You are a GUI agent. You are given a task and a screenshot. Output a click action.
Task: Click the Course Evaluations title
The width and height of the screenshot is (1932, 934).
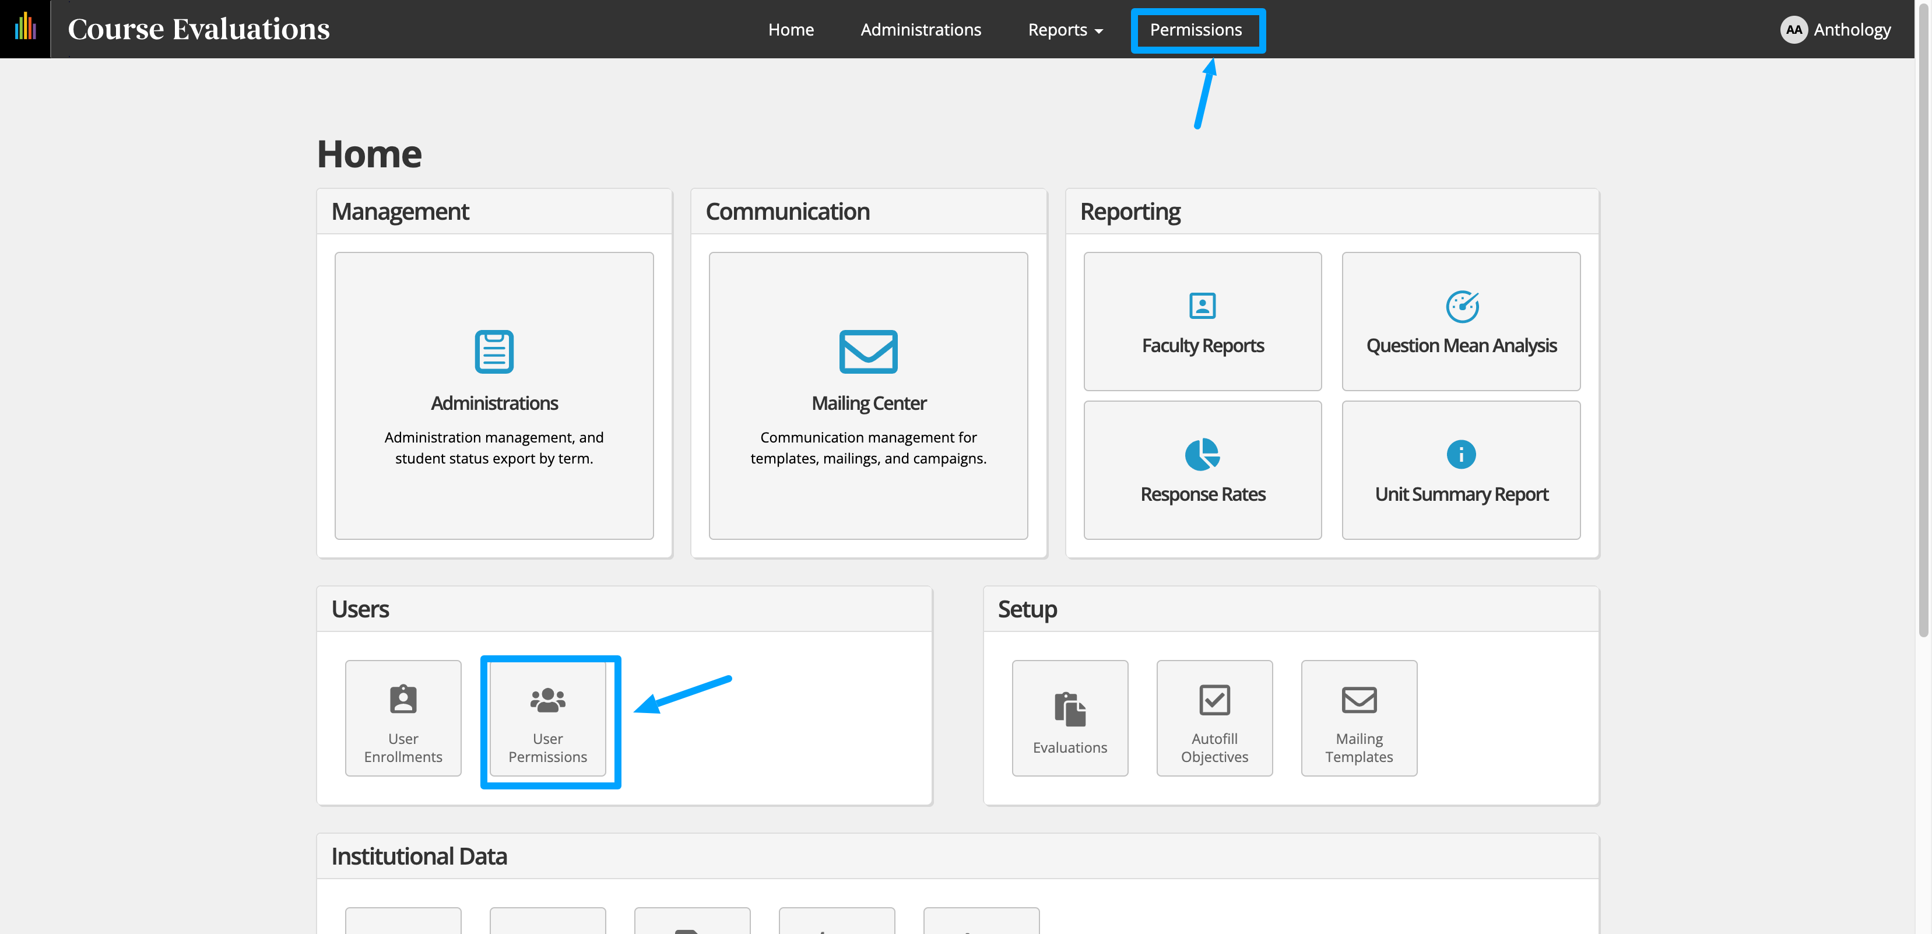click(x=199, y=29)
